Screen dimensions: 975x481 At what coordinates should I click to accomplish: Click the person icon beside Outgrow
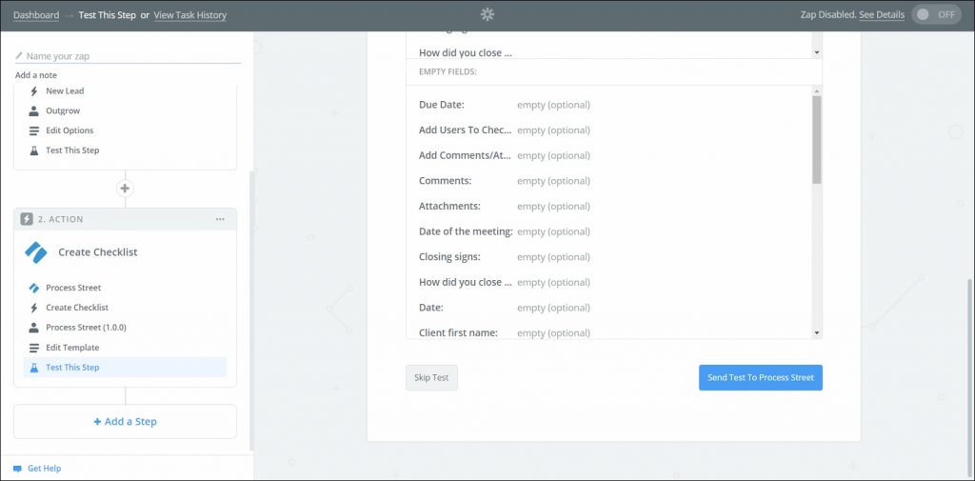point(34,111)
